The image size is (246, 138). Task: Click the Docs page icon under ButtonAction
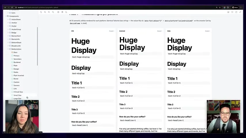(x=12, y=52)
